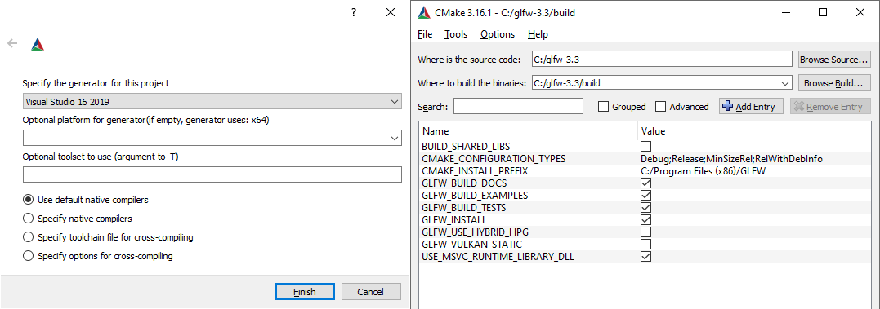
Task: Close the generator dialog window
Action: pos(391,12)
